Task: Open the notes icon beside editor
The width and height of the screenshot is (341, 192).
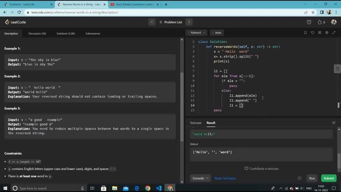Action: point(337,69)
